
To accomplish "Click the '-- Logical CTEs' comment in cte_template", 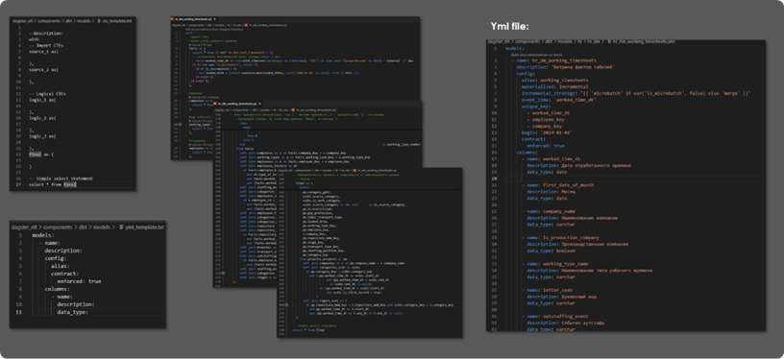I will click(48, 93).
